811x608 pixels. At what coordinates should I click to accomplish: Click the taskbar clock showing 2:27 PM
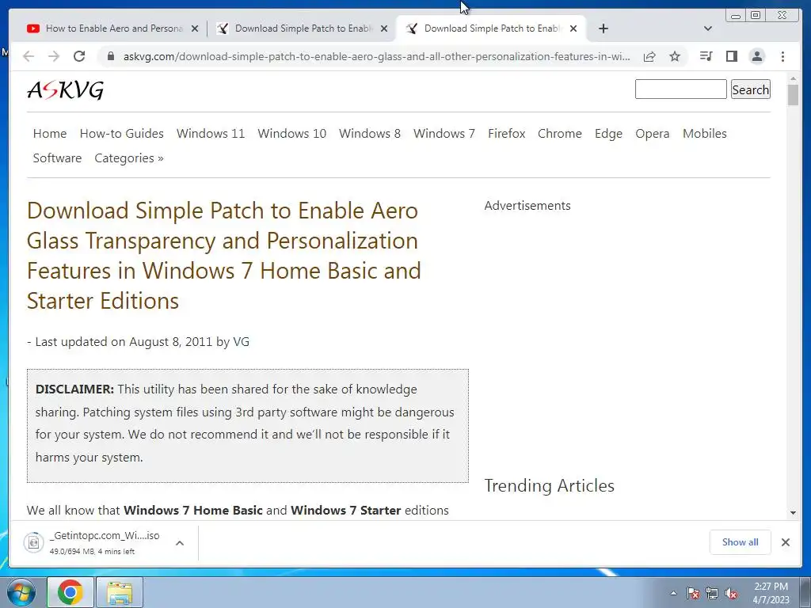(771, 593)
